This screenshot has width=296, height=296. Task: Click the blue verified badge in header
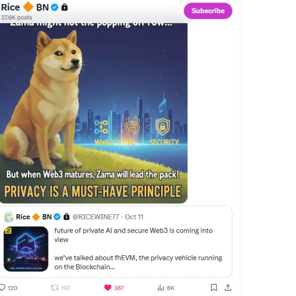pyautogui.click(x=54, y=8)
